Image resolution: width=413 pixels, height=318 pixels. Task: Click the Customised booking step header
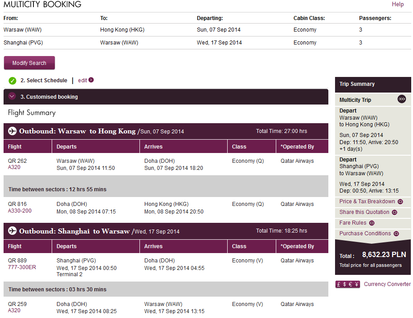click(x=166, y=97)
